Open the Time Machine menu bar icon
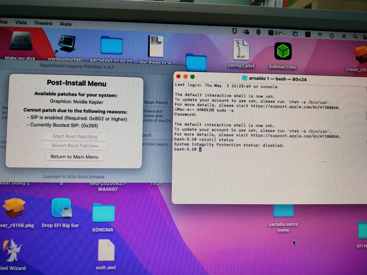The image size is (367, 275). (x=332, y=36)
